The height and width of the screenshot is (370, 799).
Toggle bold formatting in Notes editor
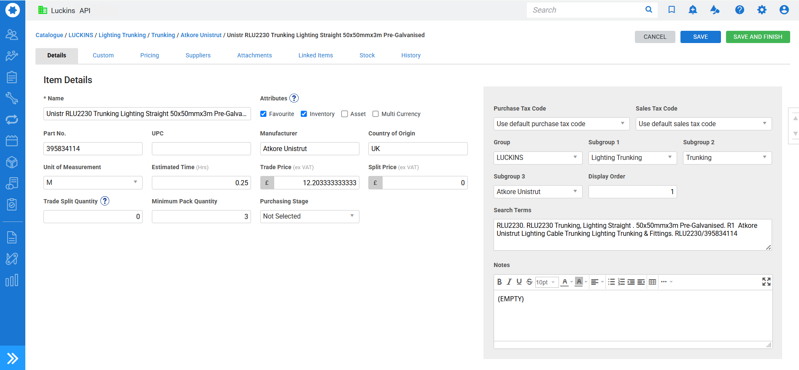tap(499, 282)
